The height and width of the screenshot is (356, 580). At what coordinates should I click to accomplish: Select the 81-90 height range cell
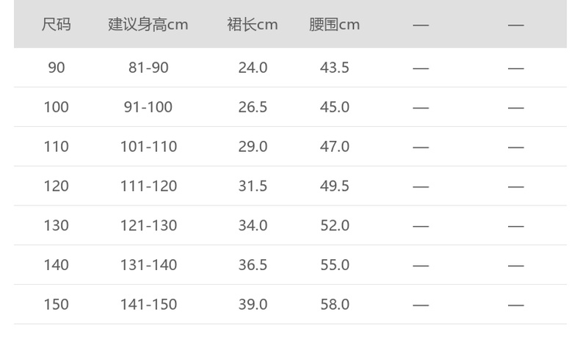coord(148,68)
